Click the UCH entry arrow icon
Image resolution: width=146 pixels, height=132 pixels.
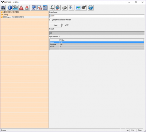coord(2,17)
